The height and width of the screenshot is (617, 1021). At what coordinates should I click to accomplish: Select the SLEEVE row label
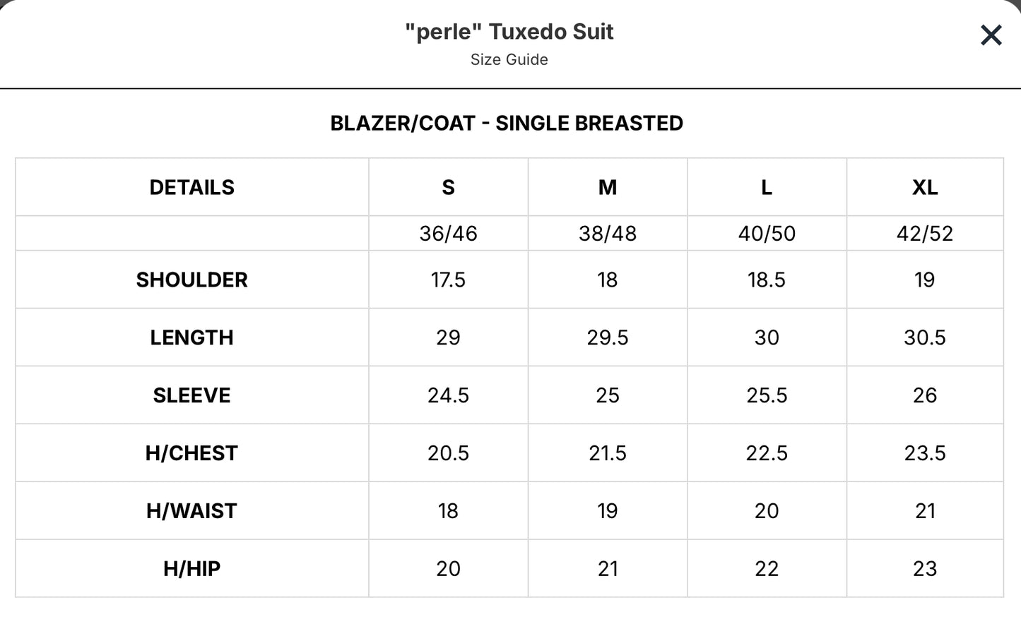point(192,395)
